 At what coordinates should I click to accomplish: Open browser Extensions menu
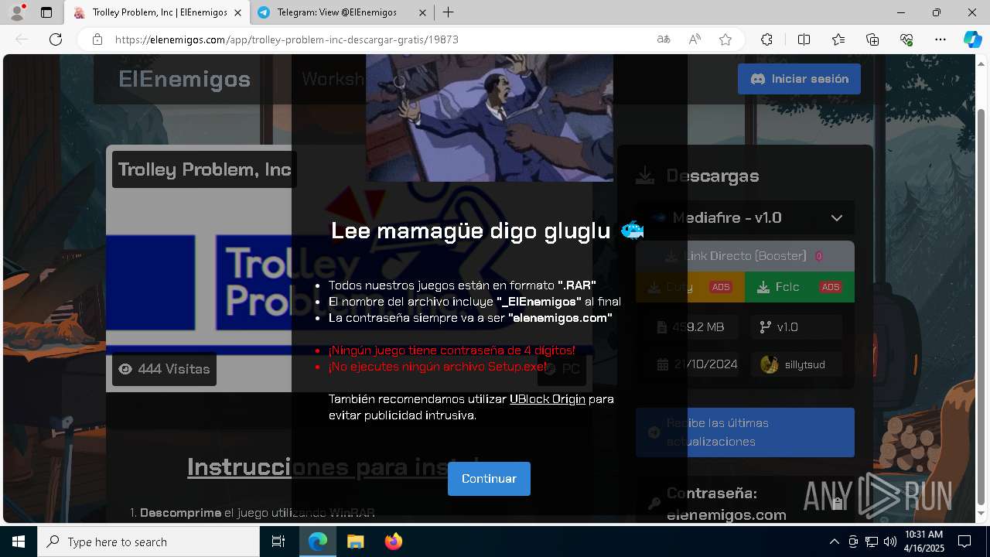coord(766,39)
